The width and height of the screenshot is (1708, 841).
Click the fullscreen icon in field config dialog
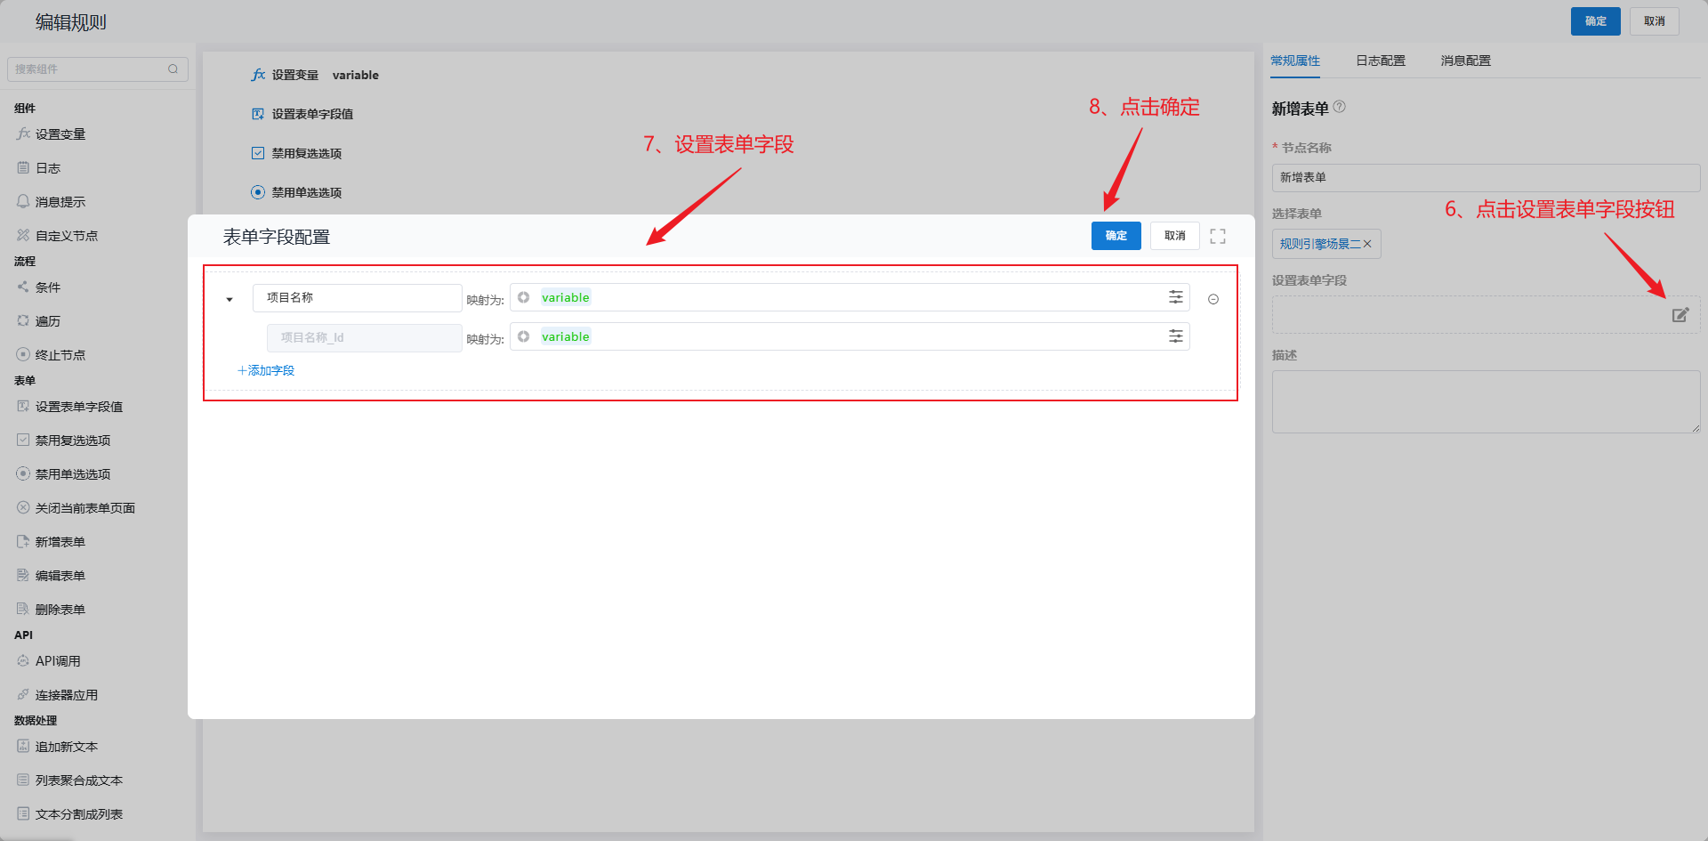coord(1218,236)
